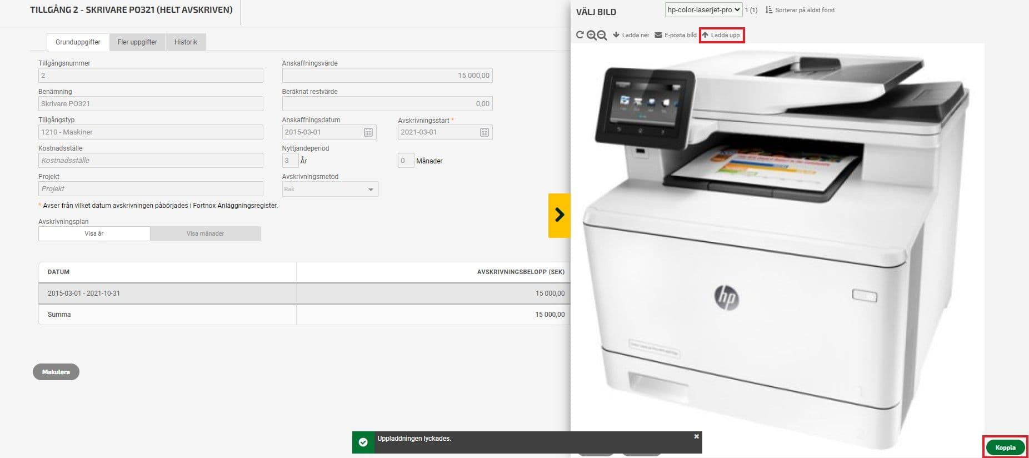Click into the Kostnadsställe field
Image resolution: width=1029 pixels, height=458 pixels.
tap(151, 161)
